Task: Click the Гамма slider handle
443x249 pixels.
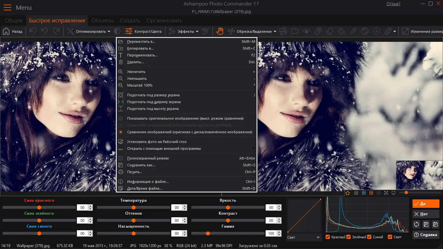Action: click(207, 233)
